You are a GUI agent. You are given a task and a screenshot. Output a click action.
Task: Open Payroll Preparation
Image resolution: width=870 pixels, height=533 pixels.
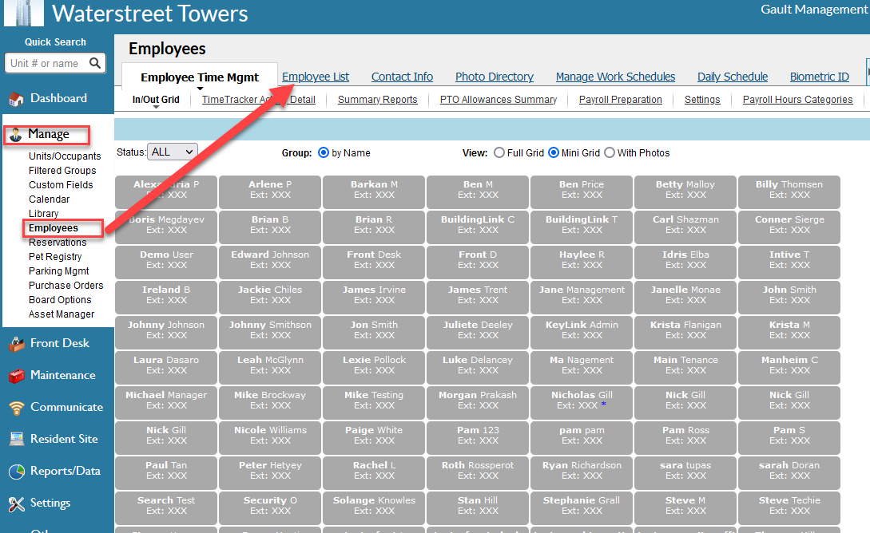(620, 99)
